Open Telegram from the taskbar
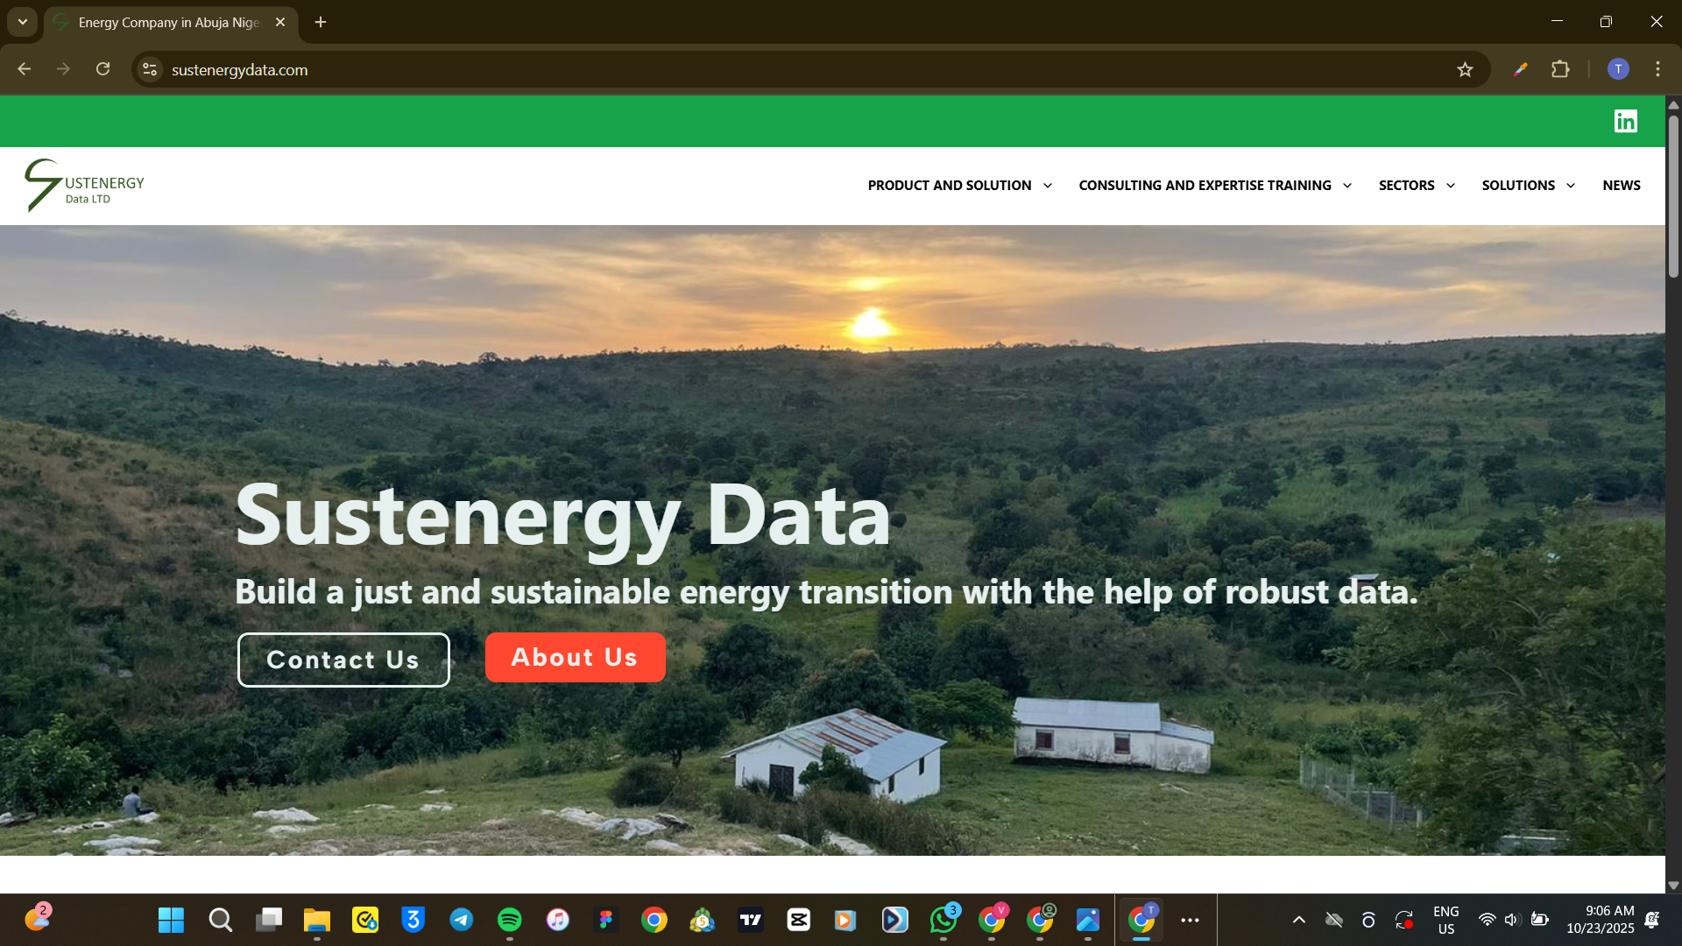The width and height of the screenshot is (1682, 946). [x=462, y=920]
